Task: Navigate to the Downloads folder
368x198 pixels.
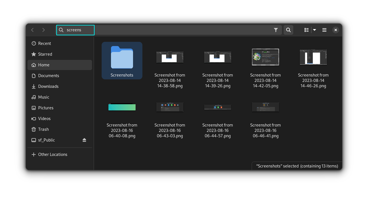Action: click(x=48, y=86)
